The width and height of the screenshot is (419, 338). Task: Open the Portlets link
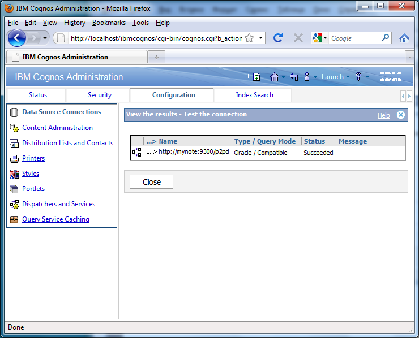coord(33,189)
